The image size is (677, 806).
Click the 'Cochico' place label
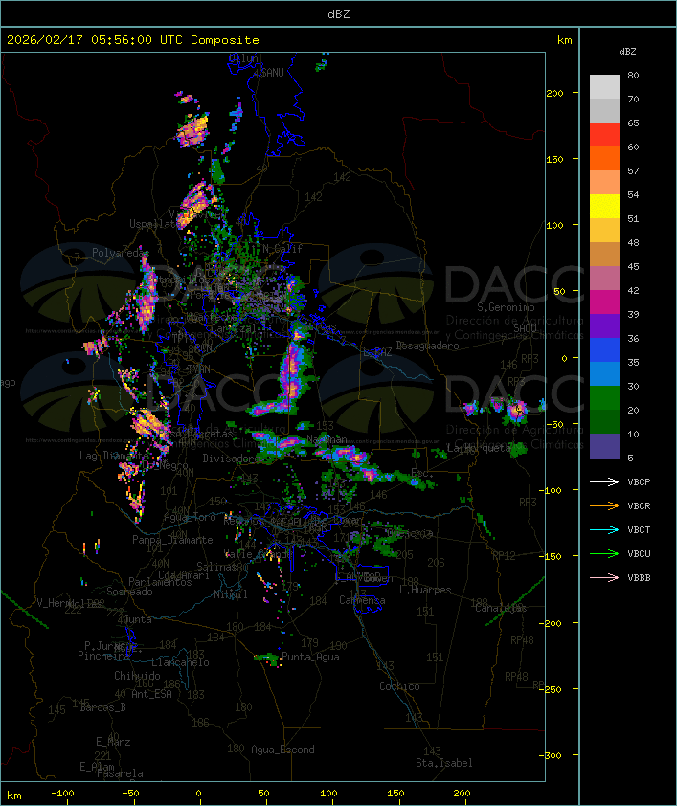(399, 686)
